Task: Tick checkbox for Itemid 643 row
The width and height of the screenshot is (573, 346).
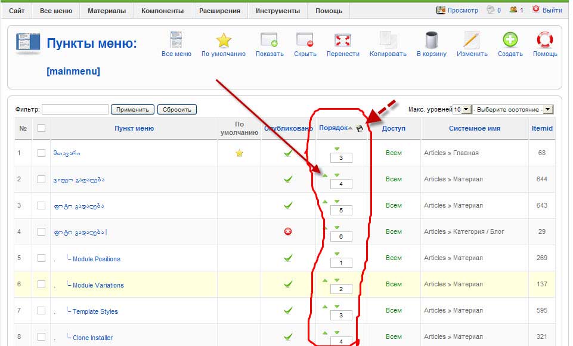Action: point(41,206)
